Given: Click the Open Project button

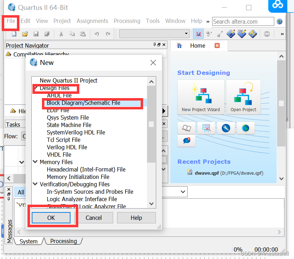Looking at the screenshot, I should coord(243,97).
